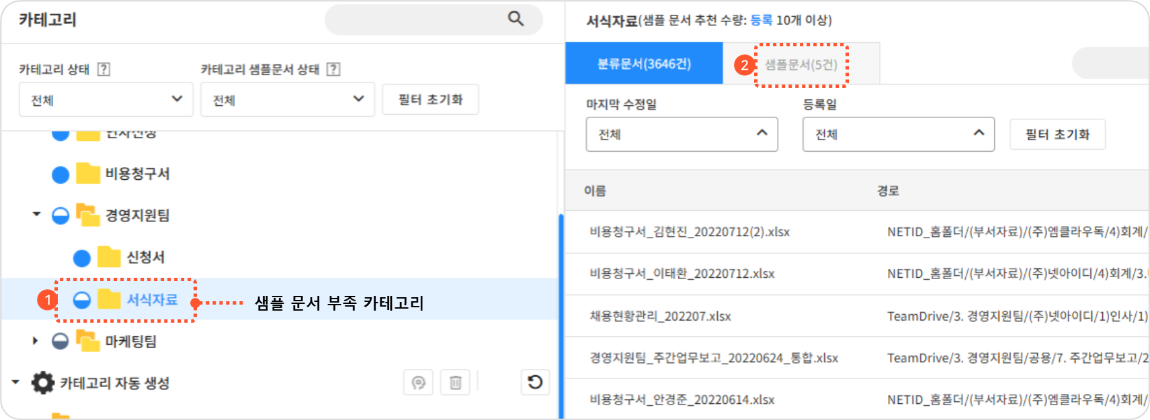Open the 카테고리 상태 dropdown
Screen dimensions: 1150x420
pos(106,100)
